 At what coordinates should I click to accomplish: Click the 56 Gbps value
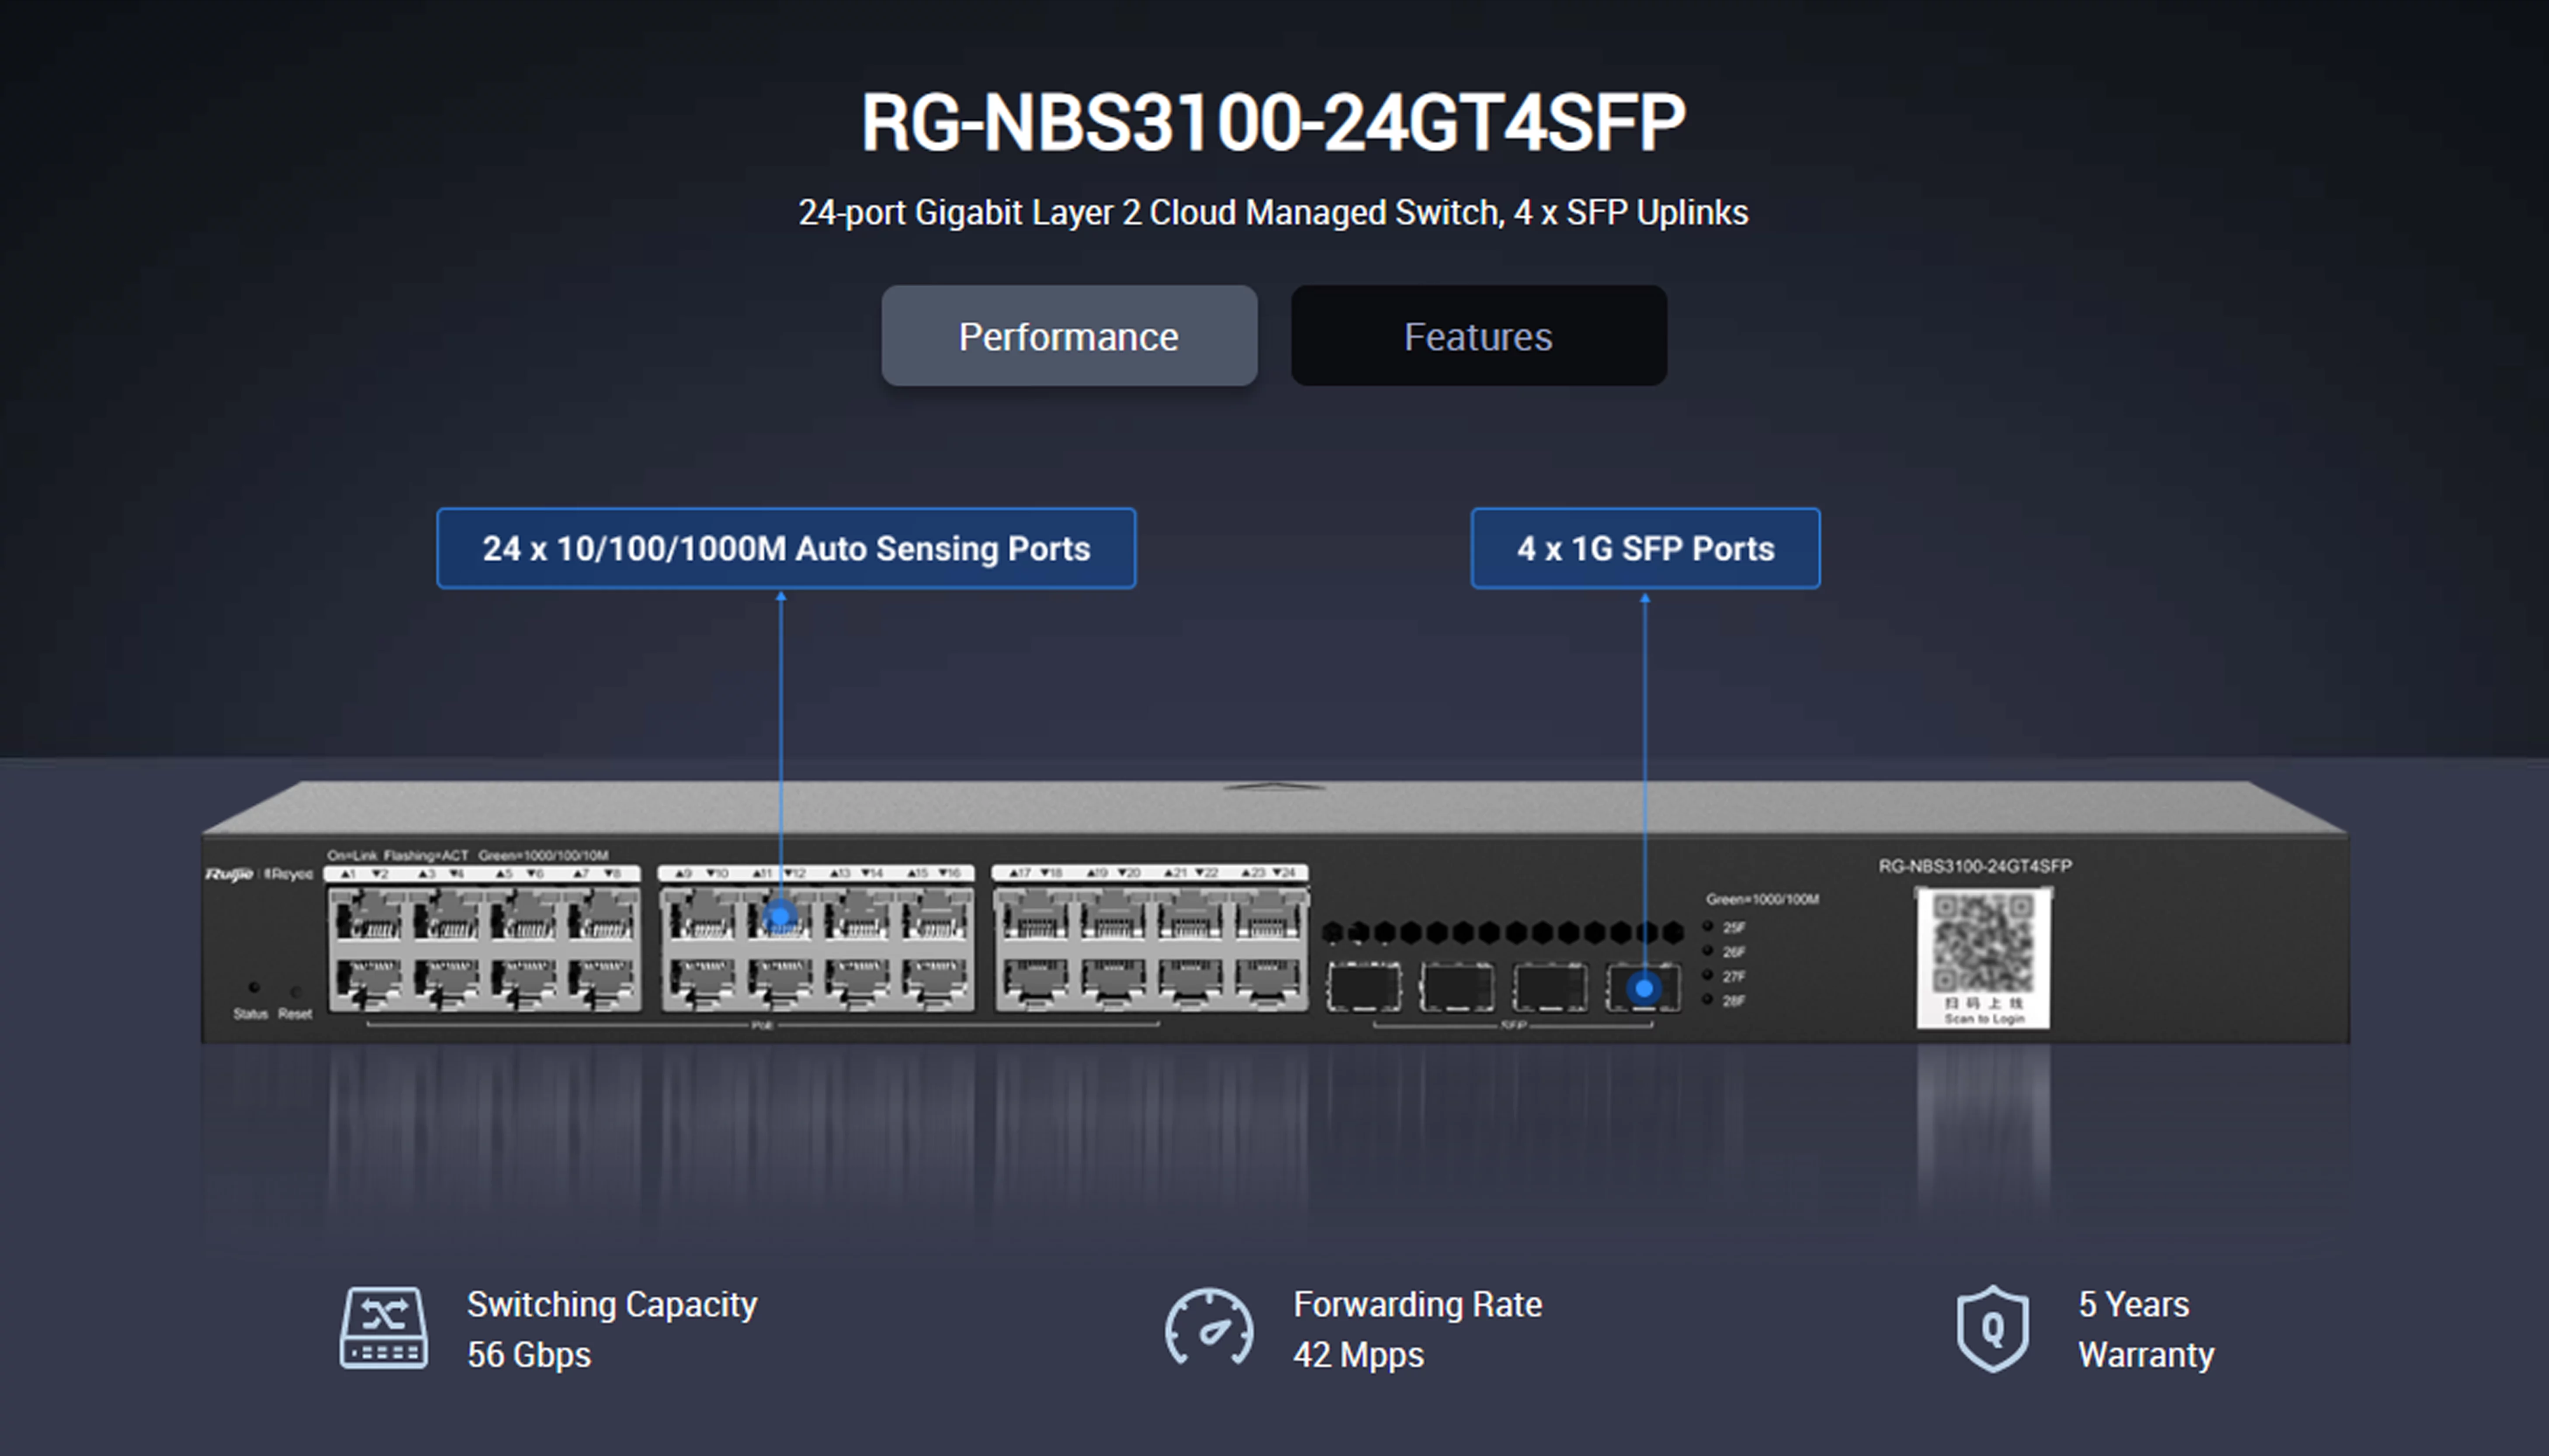(x=529, y=1355)
